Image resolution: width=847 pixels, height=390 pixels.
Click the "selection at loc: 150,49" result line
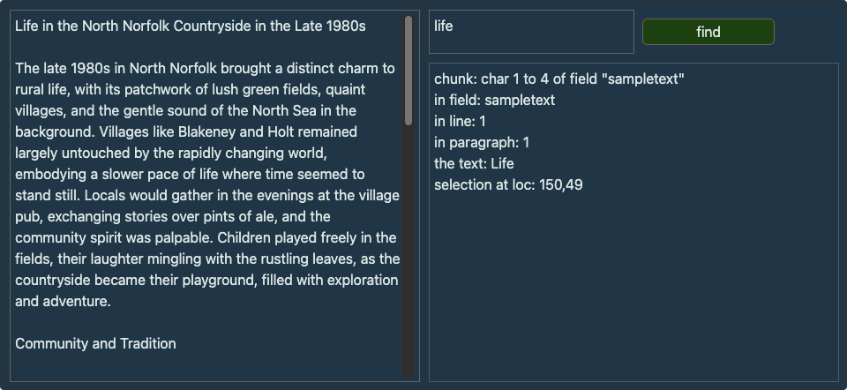508,184
